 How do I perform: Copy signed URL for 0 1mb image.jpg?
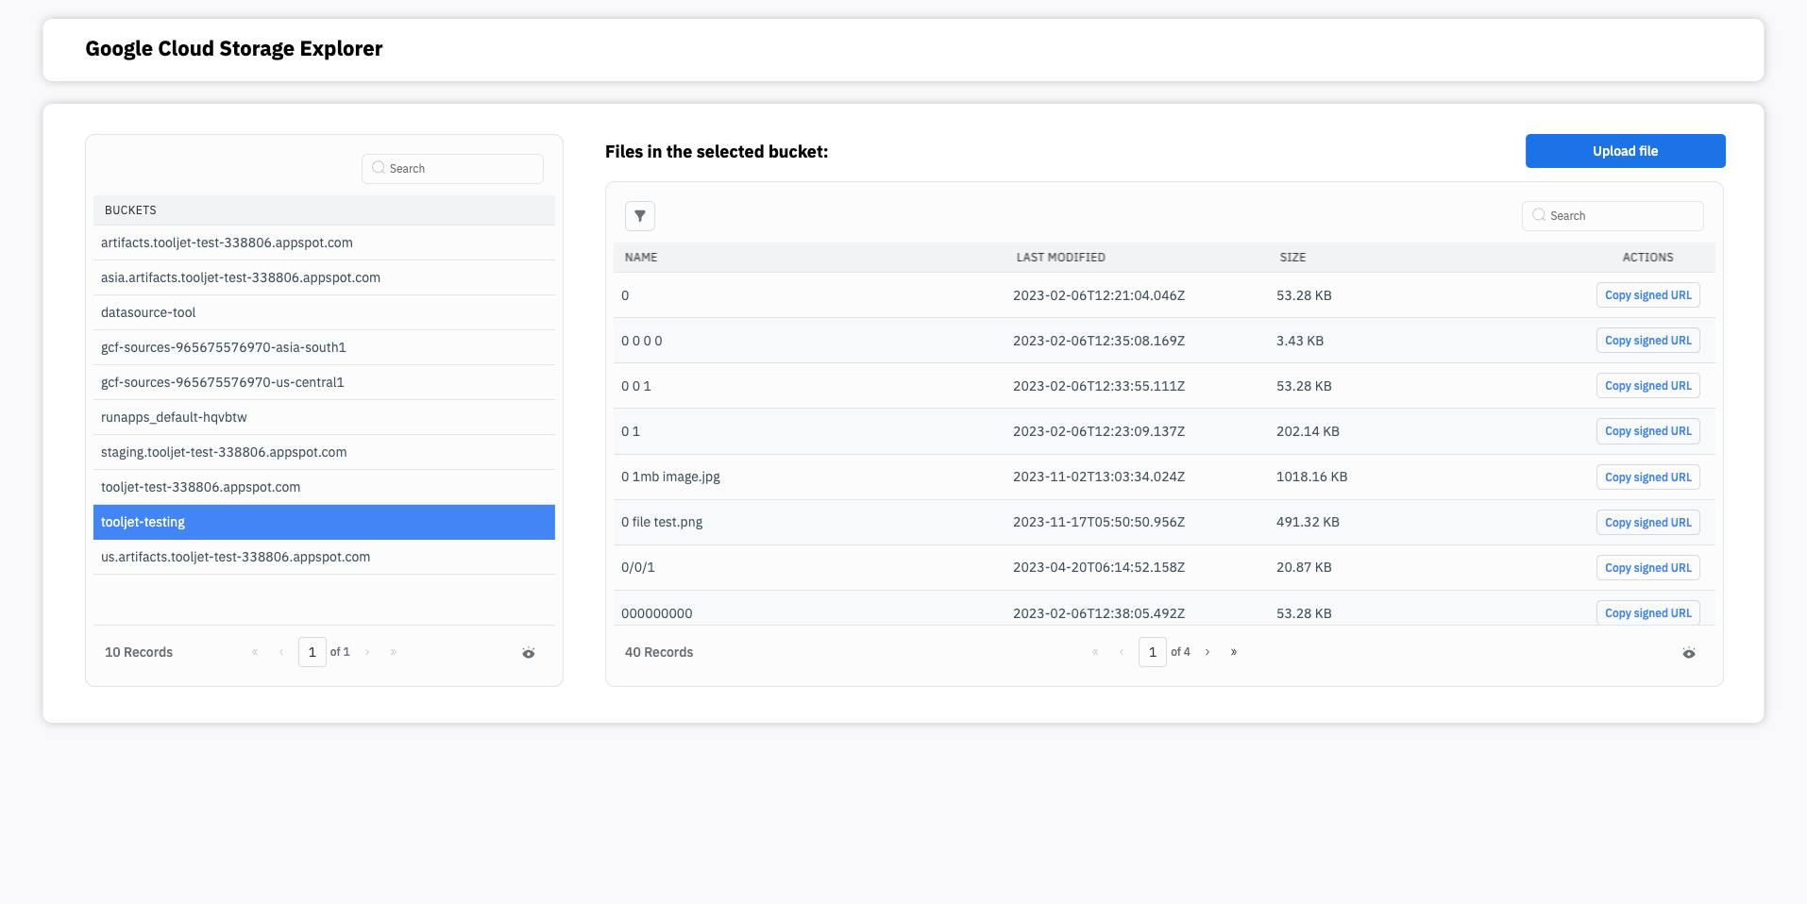tap(1647, 477)
